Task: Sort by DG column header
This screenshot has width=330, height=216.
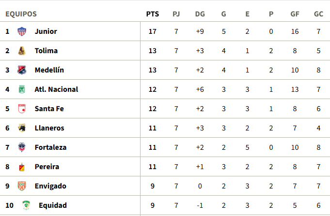Action: click(x=200, y=14)
